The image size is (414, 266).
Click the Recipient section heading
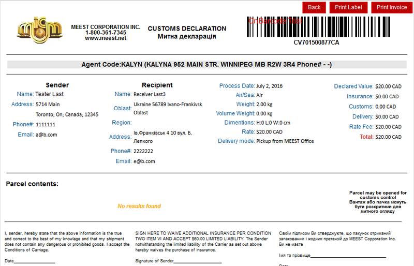click(x=157, y=85)
